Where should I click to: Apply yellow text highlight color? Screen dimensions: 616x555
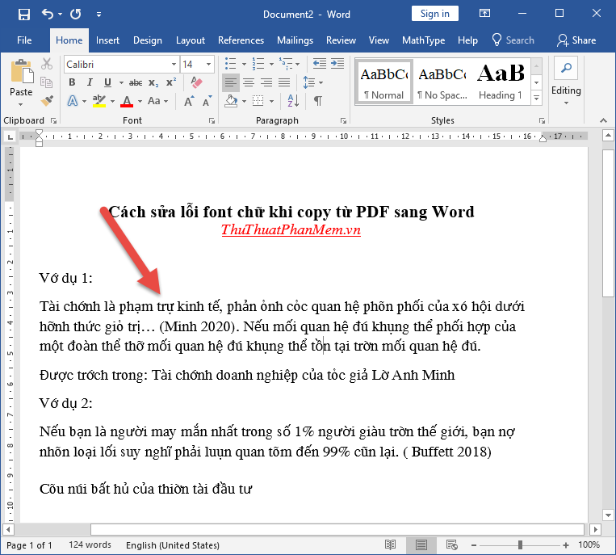coord(99,101)
